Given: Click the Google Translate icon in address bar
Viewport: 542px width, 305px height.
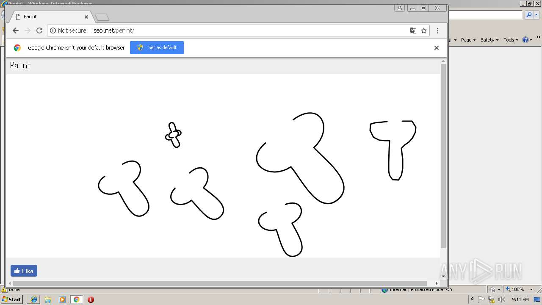Looking at the screenshot, I should click(413, 30).
